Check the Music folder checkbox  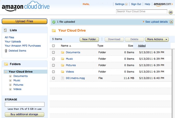pos(54,59)
